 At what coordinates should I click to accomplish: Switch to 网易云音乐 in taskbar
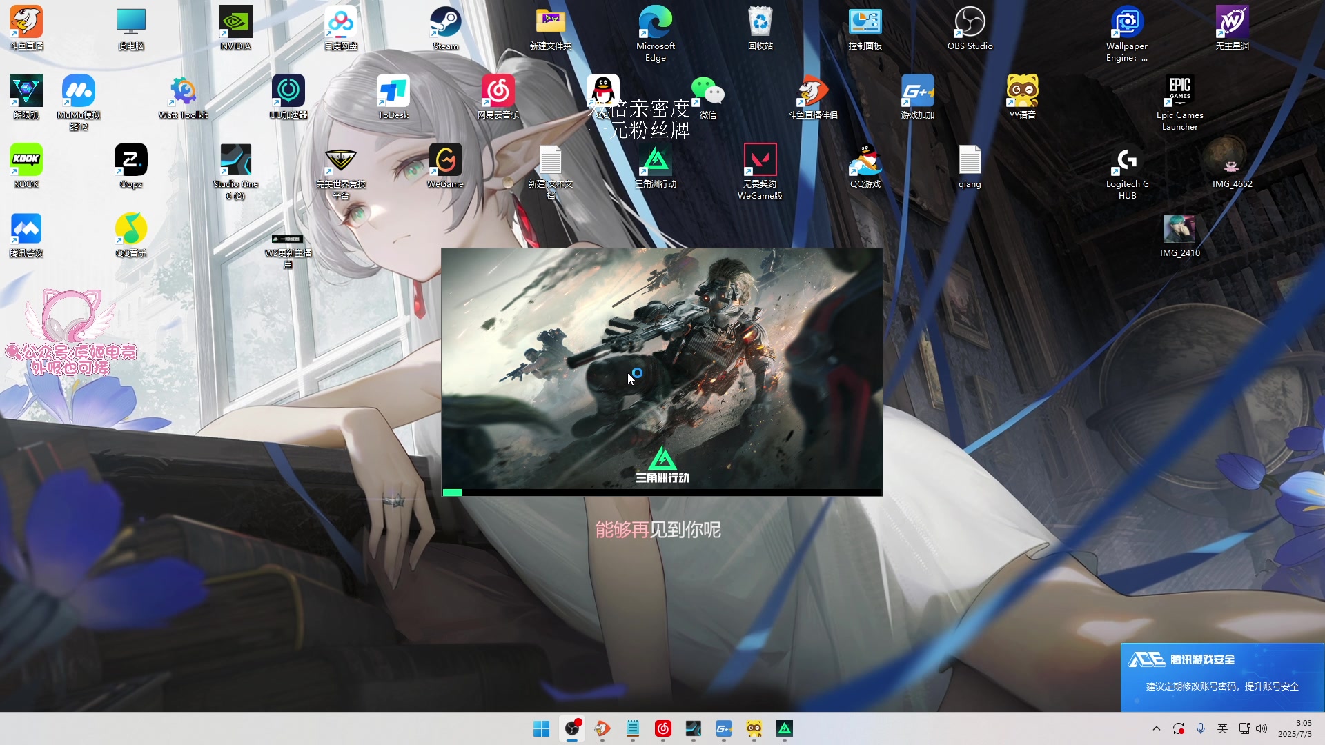(x=663, y=728)
